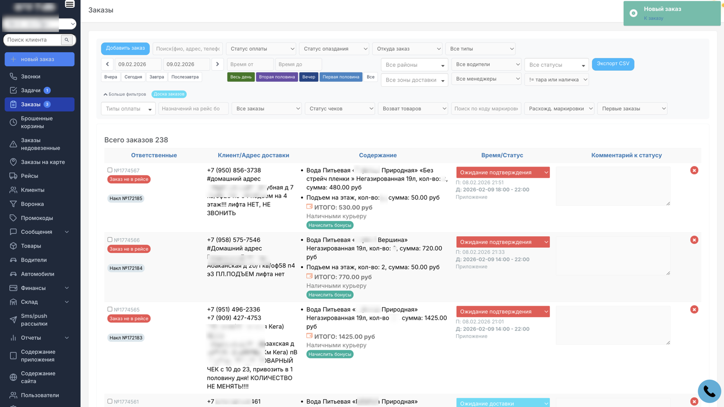Click the floating phone call icon
Image resolution: width=724 pixels, height=407 pixels.
click(709, 391)
